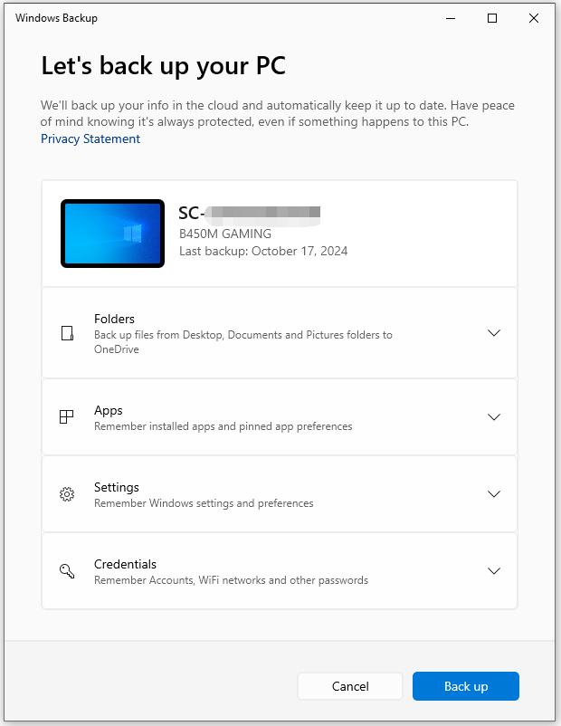Image resolution: width=561 pixels, height=726 pixels.
Task: Start the backup with Back up button
Action: tap(465, 686)
